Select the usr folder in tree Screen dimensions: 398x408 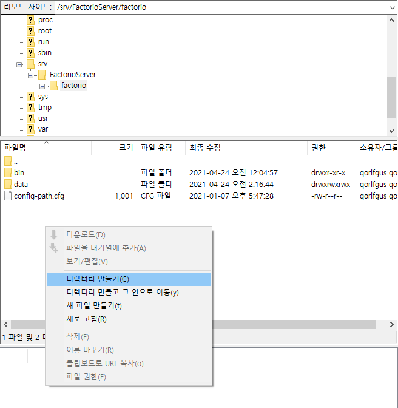[x=43, y=118]
